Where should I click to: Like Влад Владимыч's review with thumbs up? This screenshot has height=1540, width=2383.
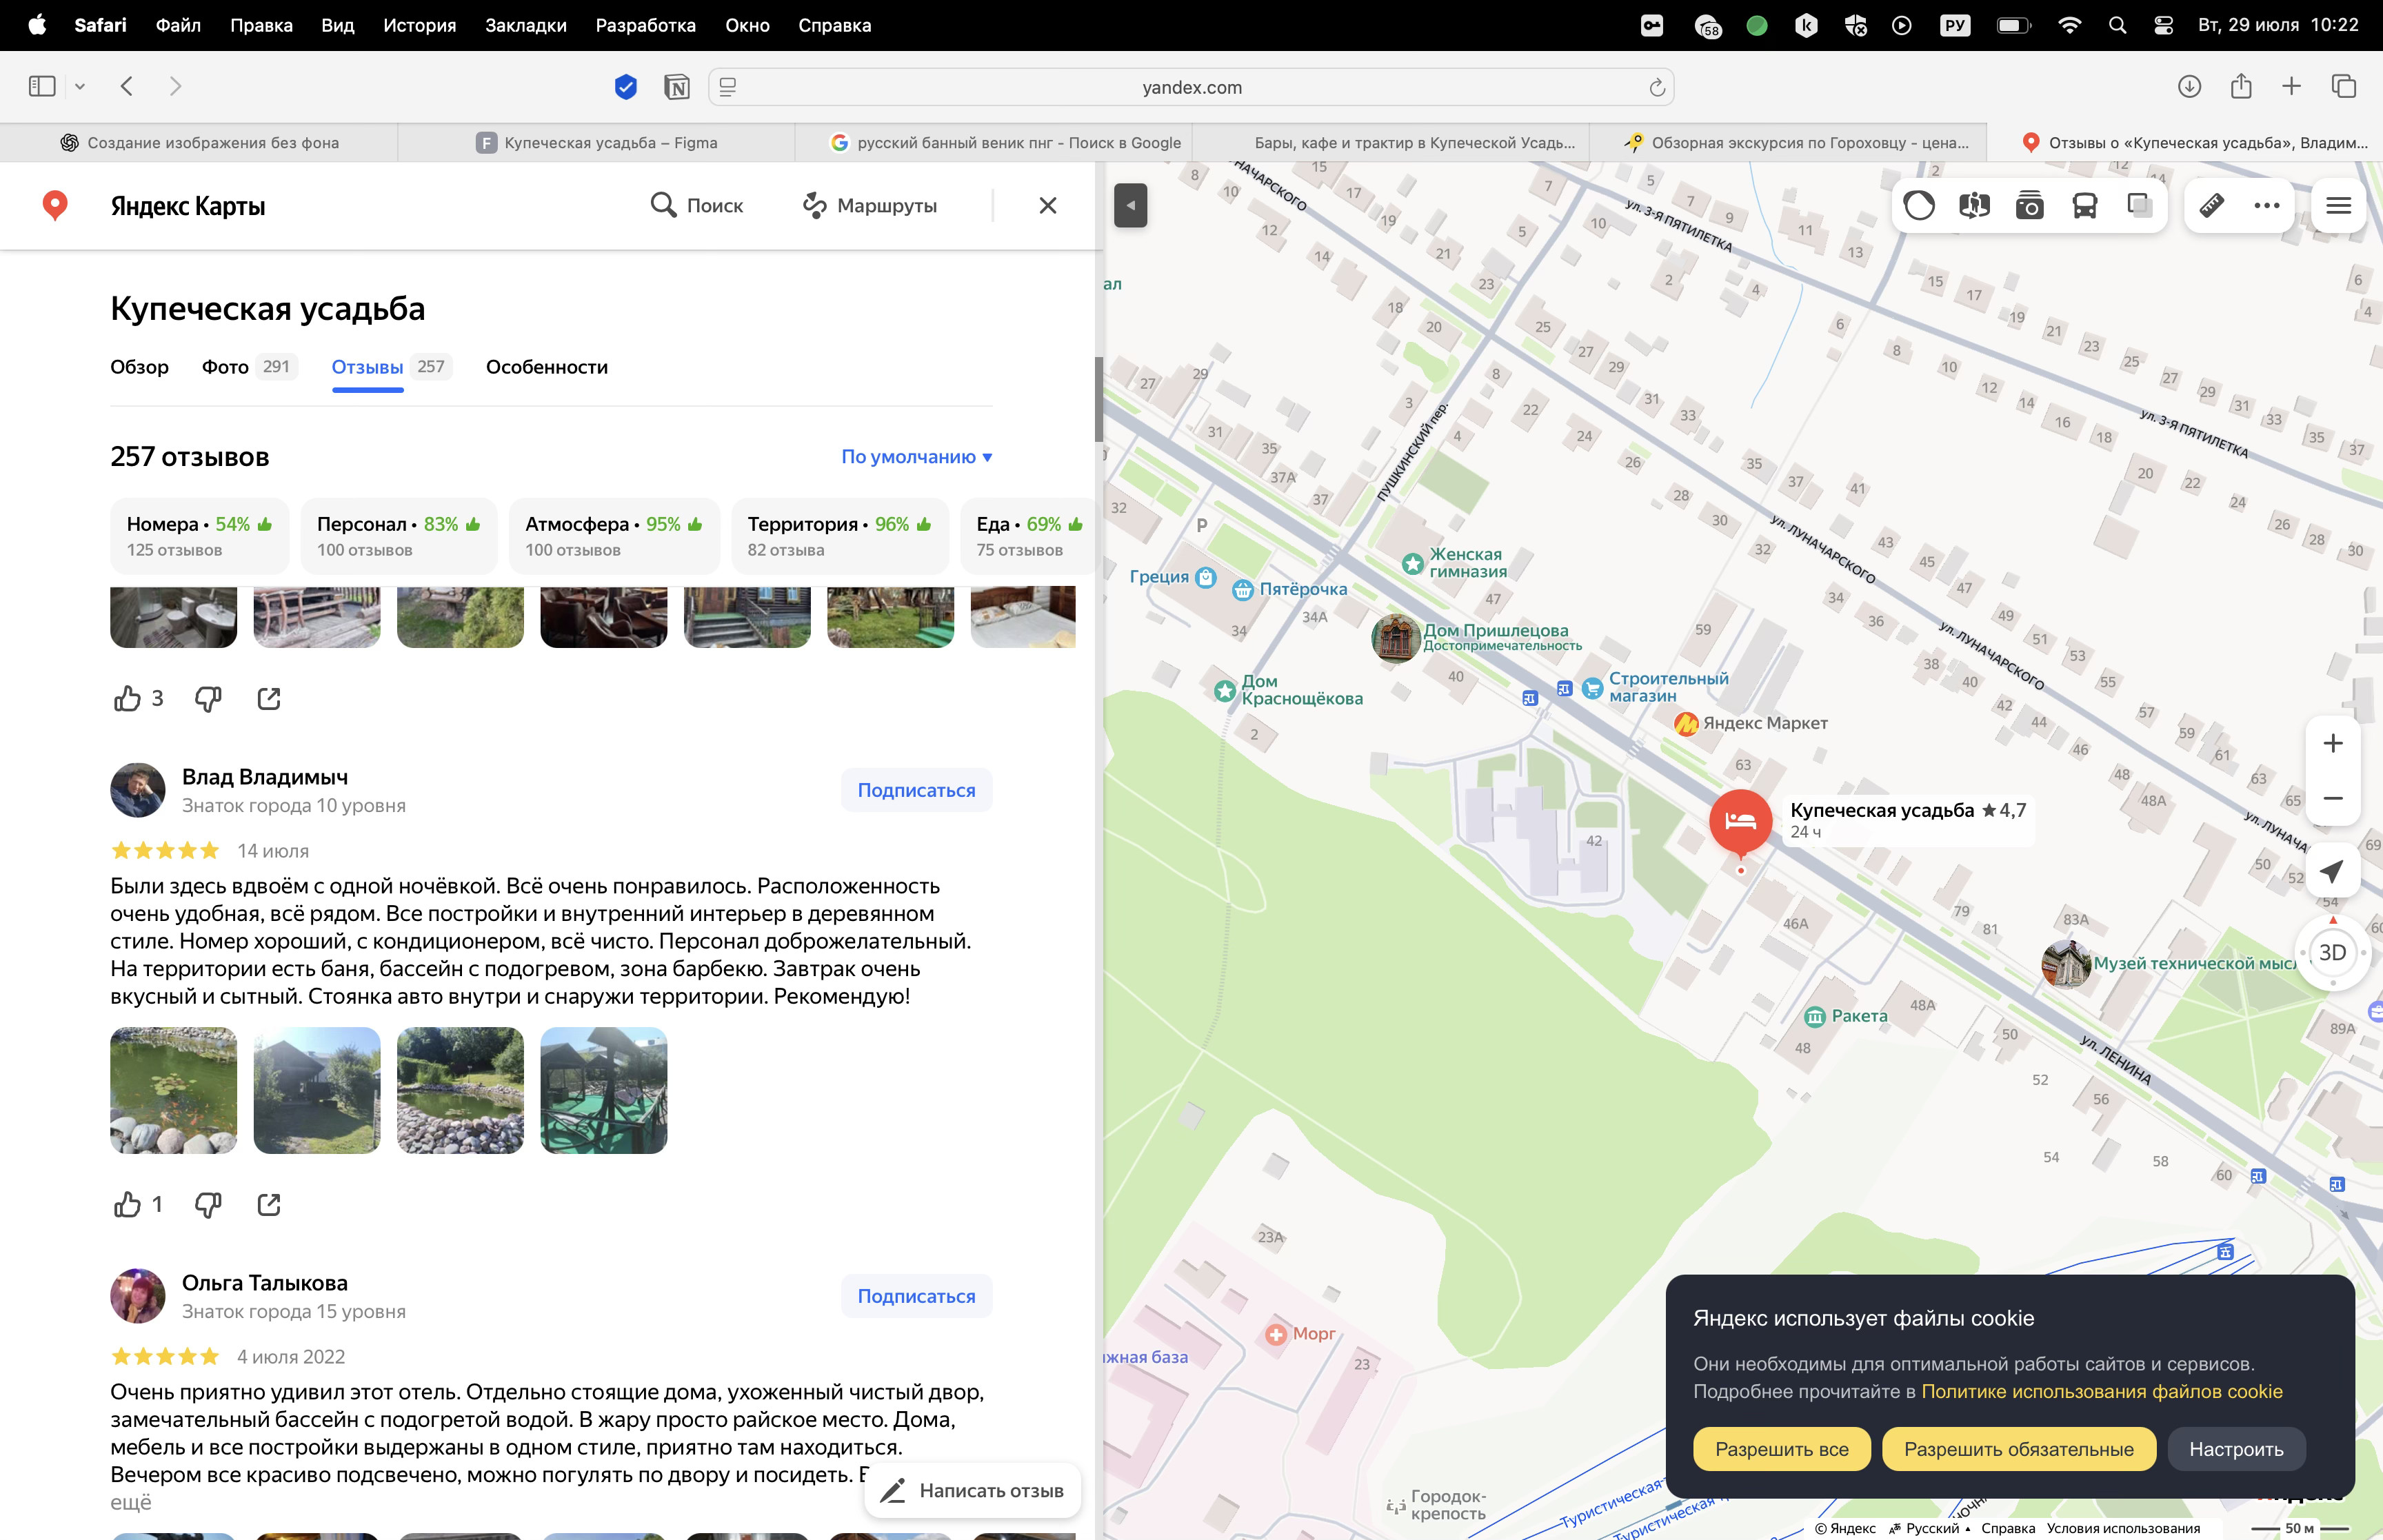tap(127, 1204)
